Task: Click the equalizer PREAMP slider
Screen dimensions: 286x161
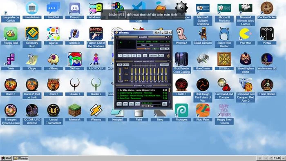Action: [x=120, y=74]
